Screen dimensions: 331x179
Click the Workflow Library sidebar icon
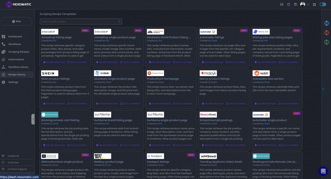3,67
